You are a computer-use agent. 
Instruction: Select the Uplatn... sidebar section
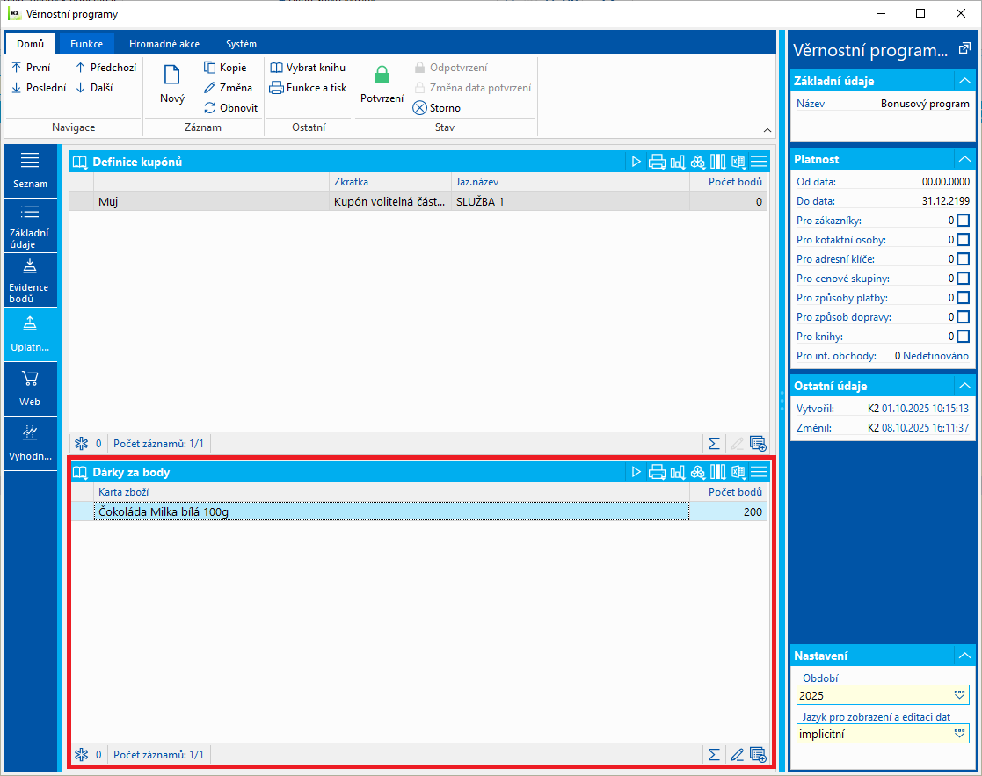click(x=30, y=335)
